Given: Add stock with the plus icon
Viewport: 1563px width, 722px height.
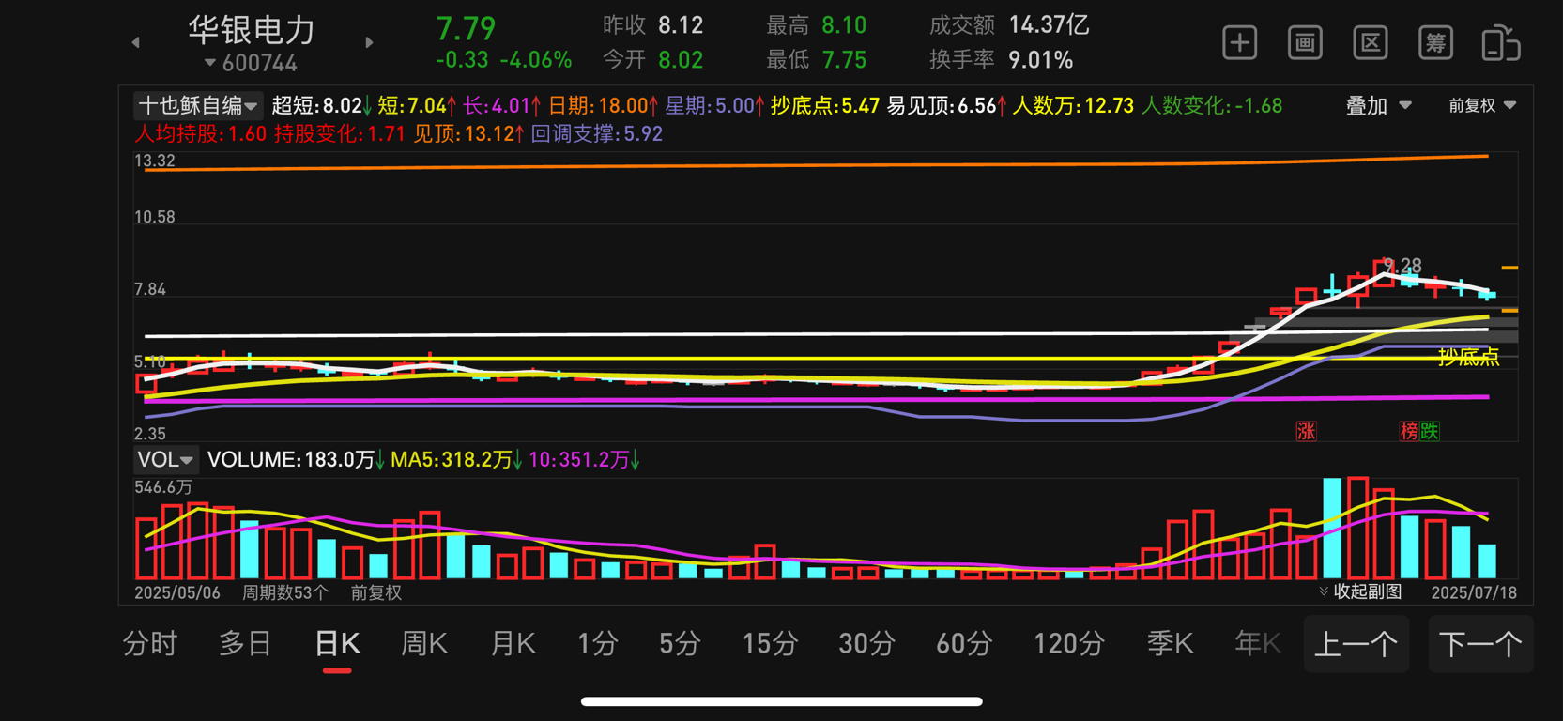Looking at the screenshot, I should [x=1239, y=43].
